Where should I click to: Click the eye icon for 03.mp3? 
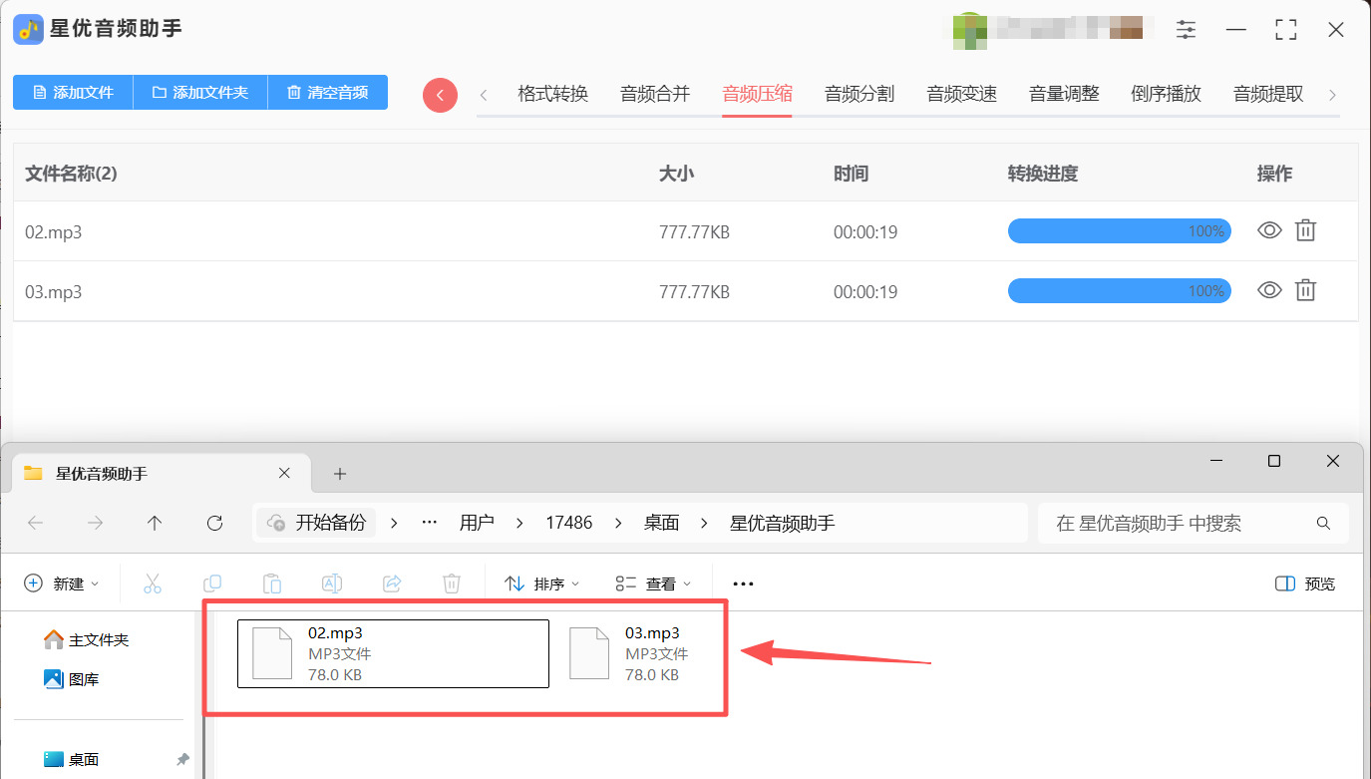(x=1269, y=291)
